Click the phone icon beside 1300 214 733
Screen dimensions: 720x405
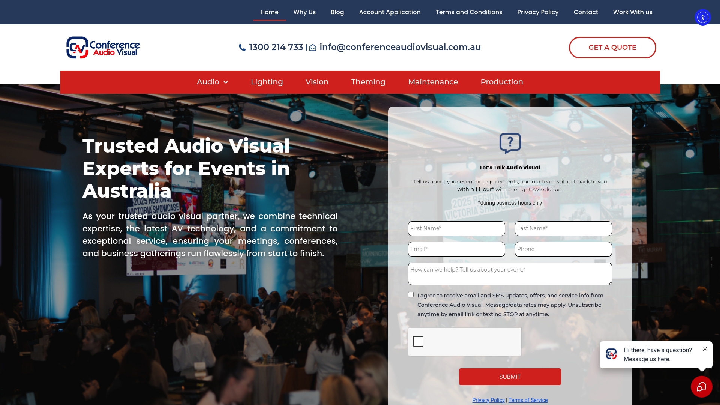[242, 47]
